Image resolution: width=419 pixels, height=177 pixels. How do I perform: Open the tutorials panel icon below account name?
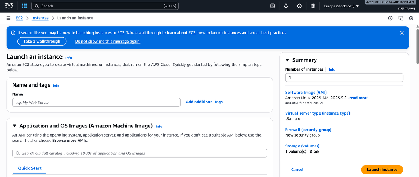(401, 18)
